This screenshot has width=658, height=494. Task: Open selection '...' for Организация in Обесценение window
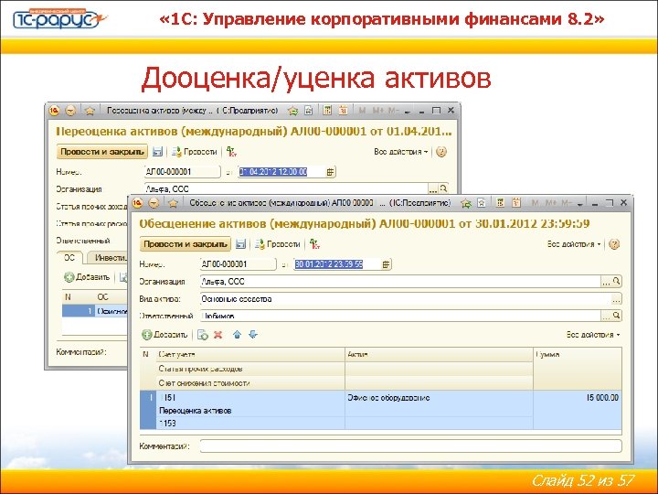(x=606, y=282)
